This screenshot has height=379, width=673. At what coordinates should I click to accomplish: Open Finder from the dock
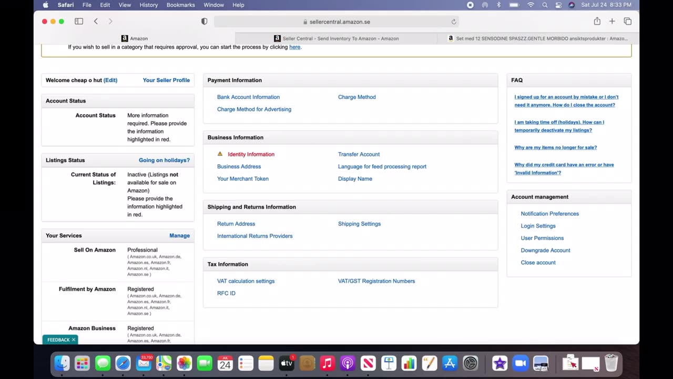tap(62, 363)
